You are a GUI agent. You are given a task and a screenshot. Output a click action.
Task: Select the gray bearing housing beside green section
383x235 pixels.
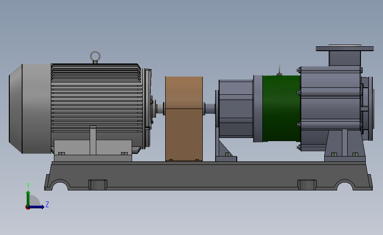236,108
